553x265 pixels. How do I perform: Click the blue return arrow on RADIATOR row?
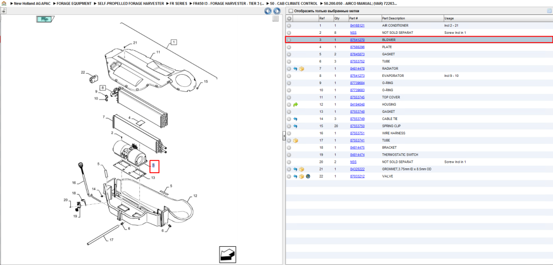pos(295,69)
